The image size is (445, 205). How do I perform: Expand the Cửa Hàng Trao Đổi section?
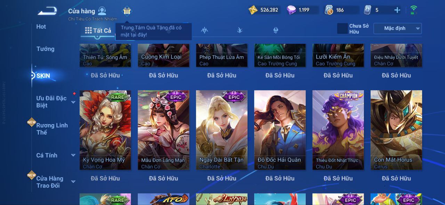tap(73, 181)
